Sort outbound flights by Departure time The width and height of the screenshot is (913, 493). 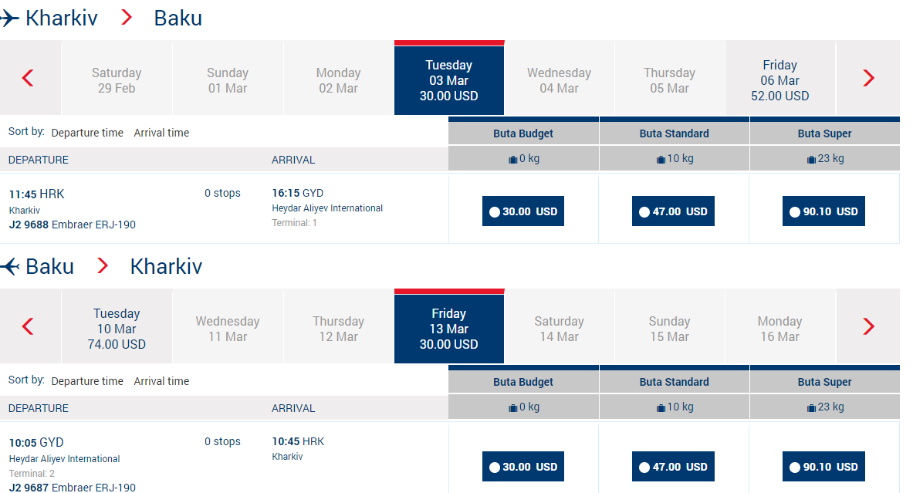[87, 133]
